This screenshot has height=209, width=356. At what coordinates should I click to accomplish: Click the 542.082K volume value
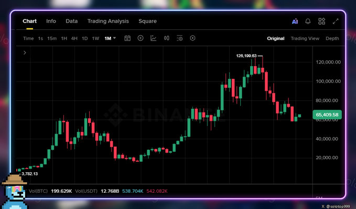pos(157,191)
